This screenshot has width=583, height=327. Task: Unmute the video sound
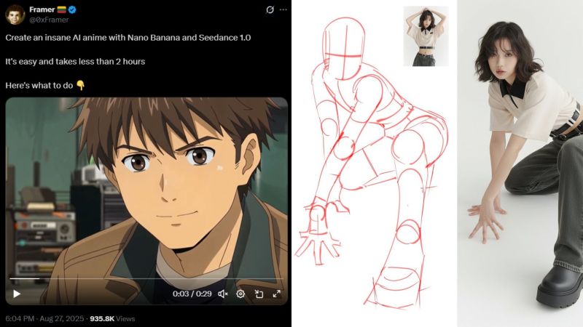222,294
